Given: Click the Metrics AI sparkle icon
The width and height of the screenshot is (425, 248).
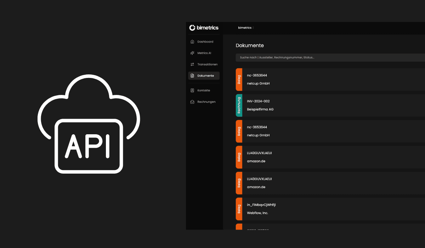Looking at the screenshot, I should pyautogui.click(x=192, y=53).
